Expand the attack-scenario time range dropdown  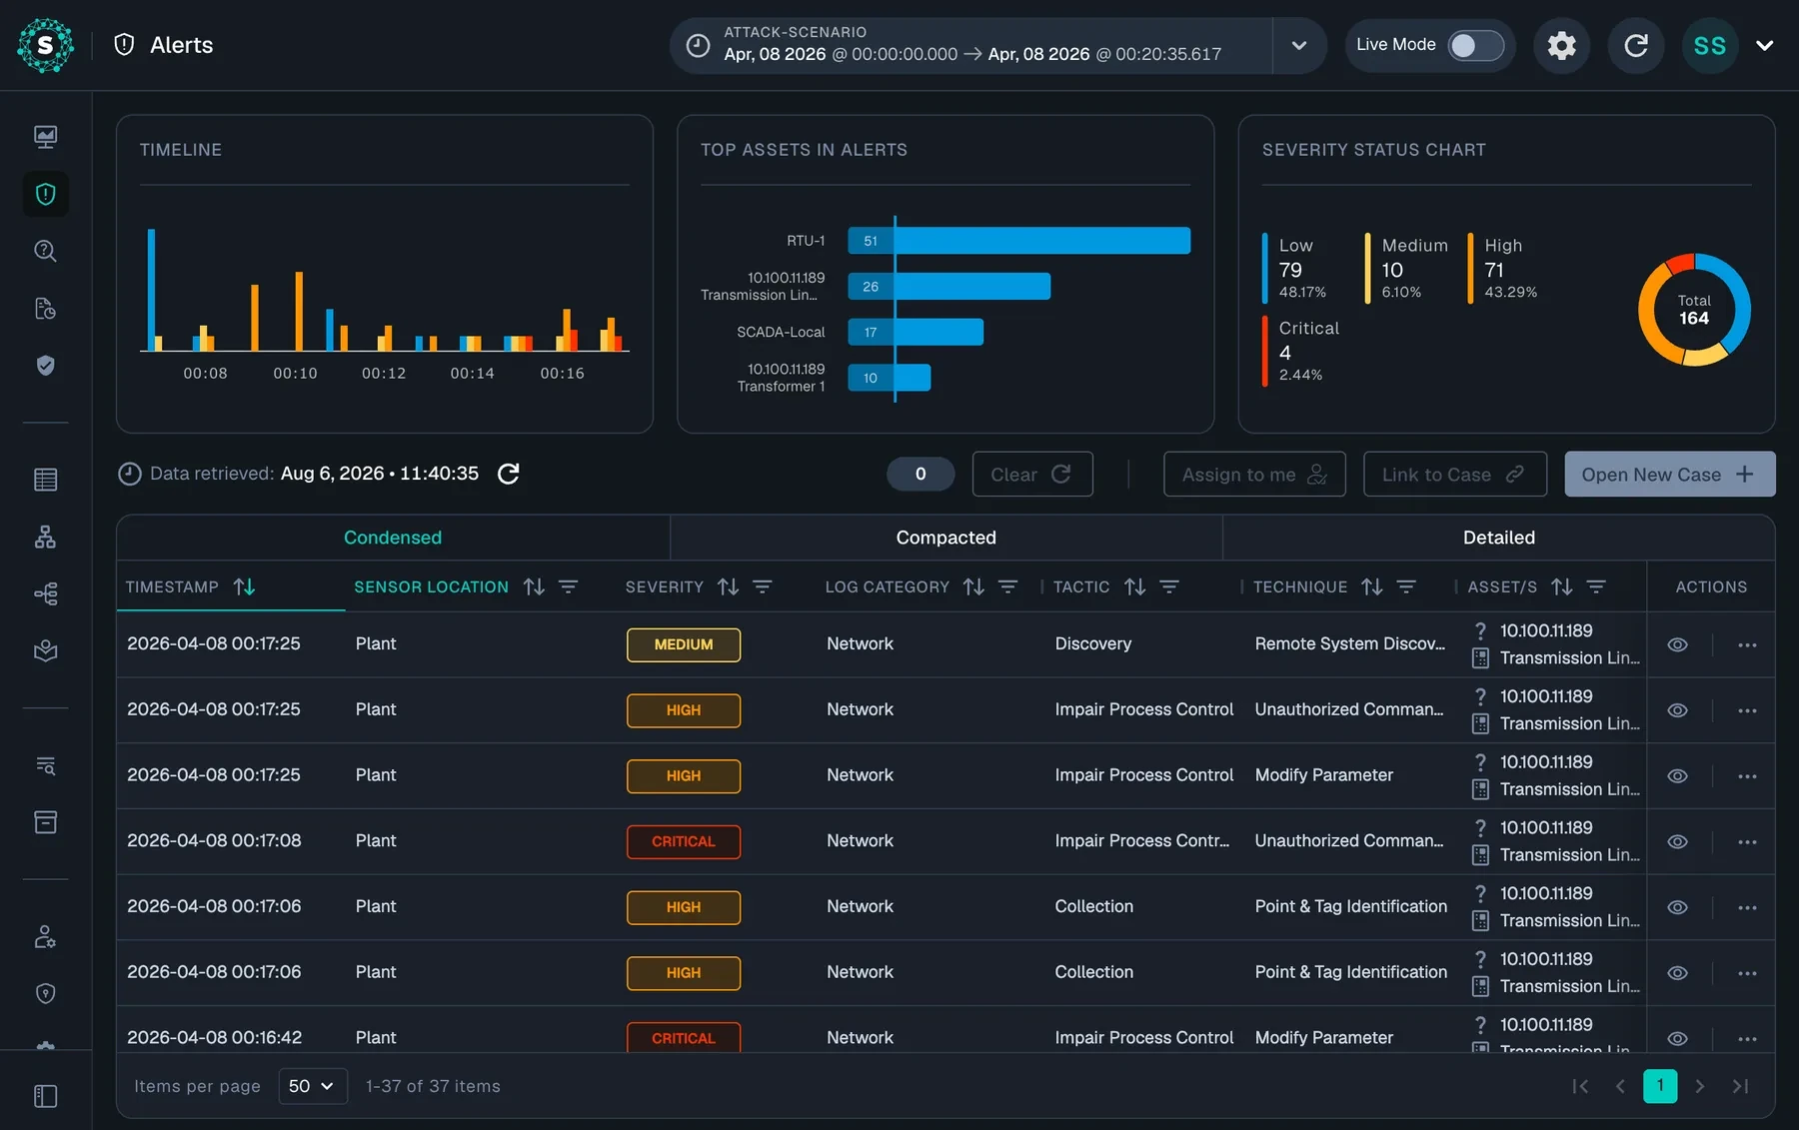(x=1298, y=45)
